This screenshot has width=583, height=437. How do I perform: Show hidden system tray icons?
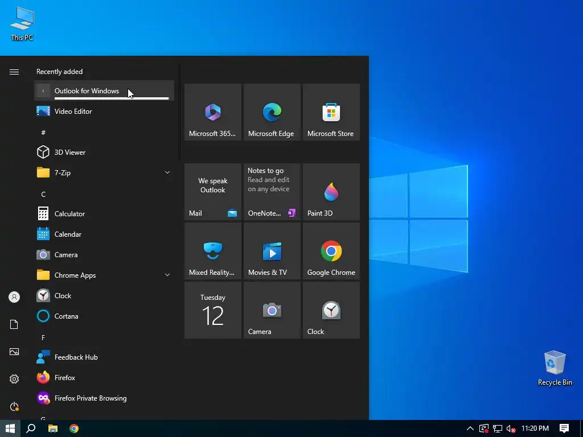(x=470, y=428)
